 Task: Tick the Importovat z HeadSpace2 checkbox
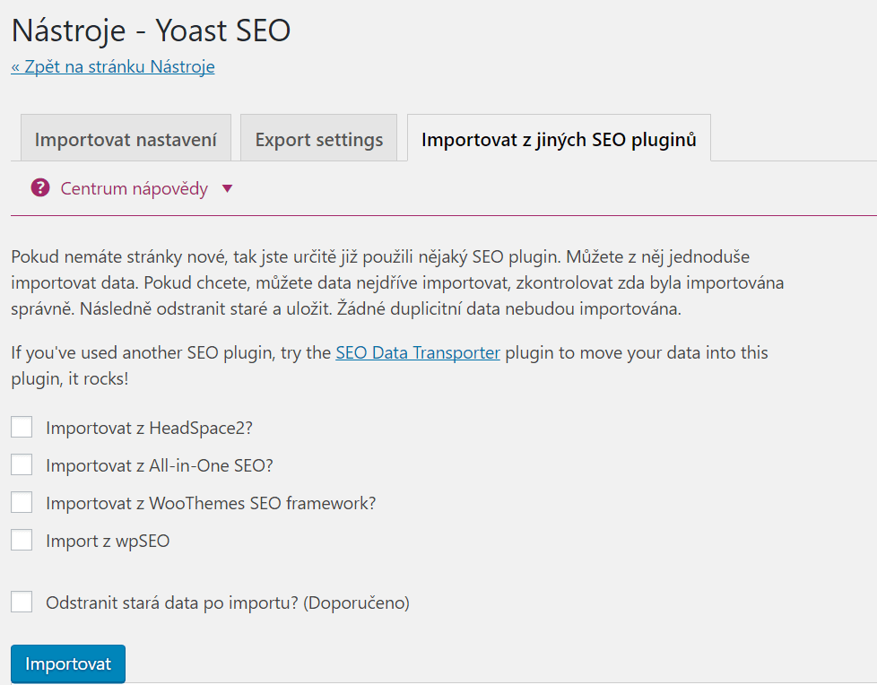point(22,427)
